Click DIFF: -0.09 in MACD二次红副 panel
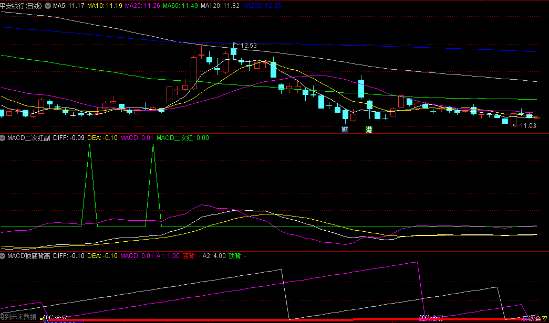The image size is (549, 323). pos(69,138)
